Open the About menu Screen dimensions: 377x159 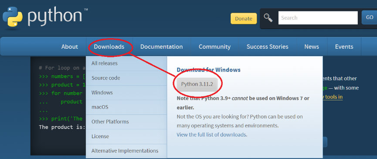click(x=69, y=46)
